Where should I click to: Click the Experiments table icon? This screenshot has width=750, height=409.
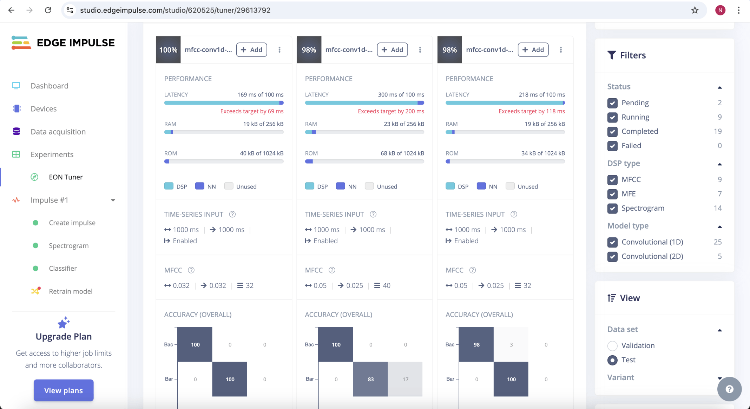(x=16, y=154)
